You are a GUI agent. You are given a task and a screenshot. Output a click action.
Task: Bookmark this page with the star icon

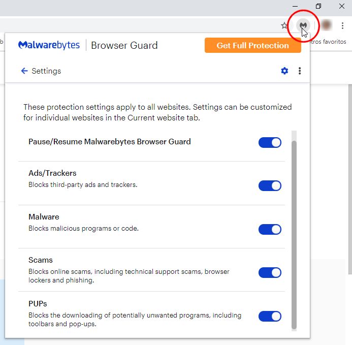click(284, 25)
